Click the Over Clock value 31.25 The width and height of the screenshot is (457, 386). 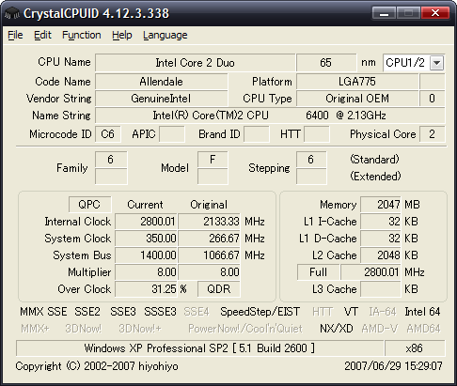pyautogui.click(x=146, y=289)
